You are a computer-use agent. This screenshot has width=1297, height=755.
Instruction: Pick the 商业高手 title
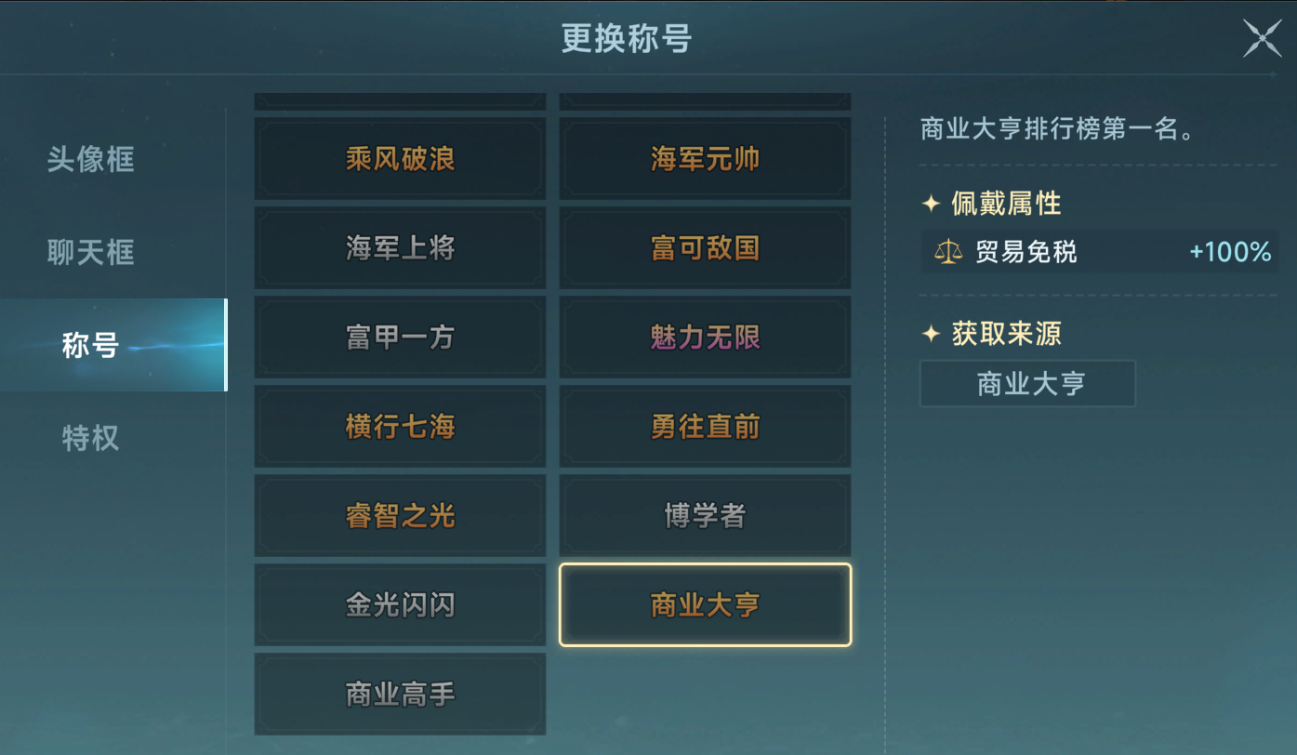[400, 695]
